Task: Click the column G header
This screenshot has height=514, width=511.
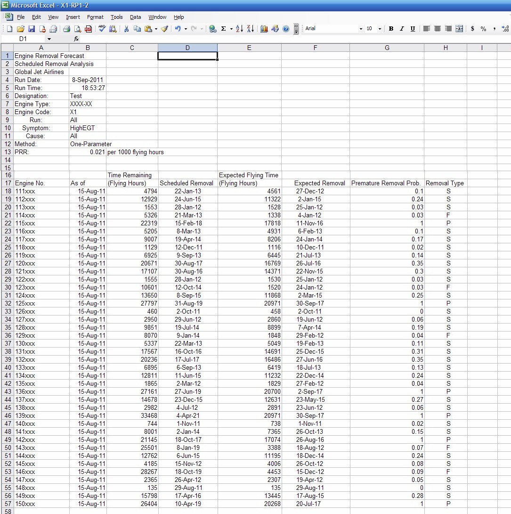Action: pos(387,48)
